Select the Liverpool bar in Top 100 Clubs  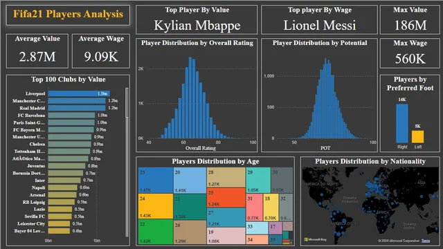[79, 93]
